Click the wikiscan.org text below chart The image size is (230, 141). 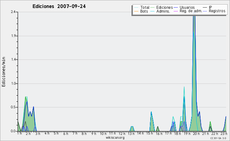(x=115, y=138)
